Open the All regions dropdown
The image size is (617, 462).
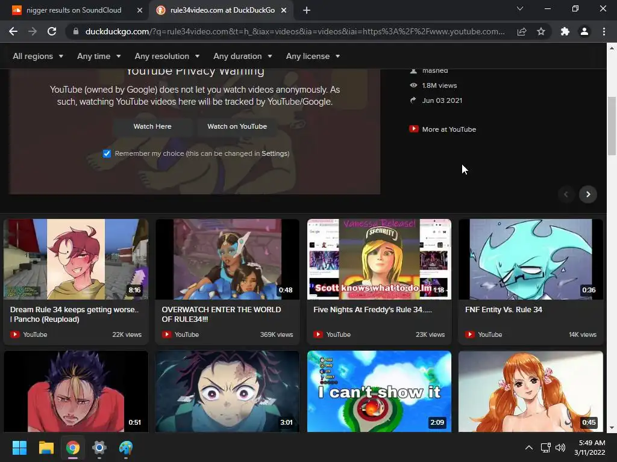(38, 56)
